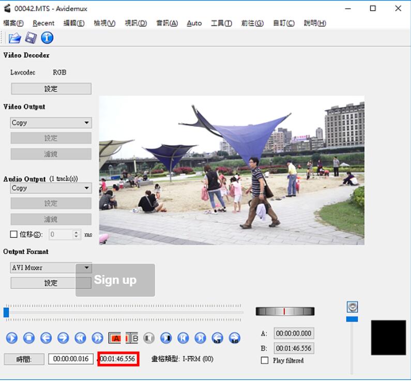Show file information via blue info icon
The image size is (411, 381).
coord(47,38)
